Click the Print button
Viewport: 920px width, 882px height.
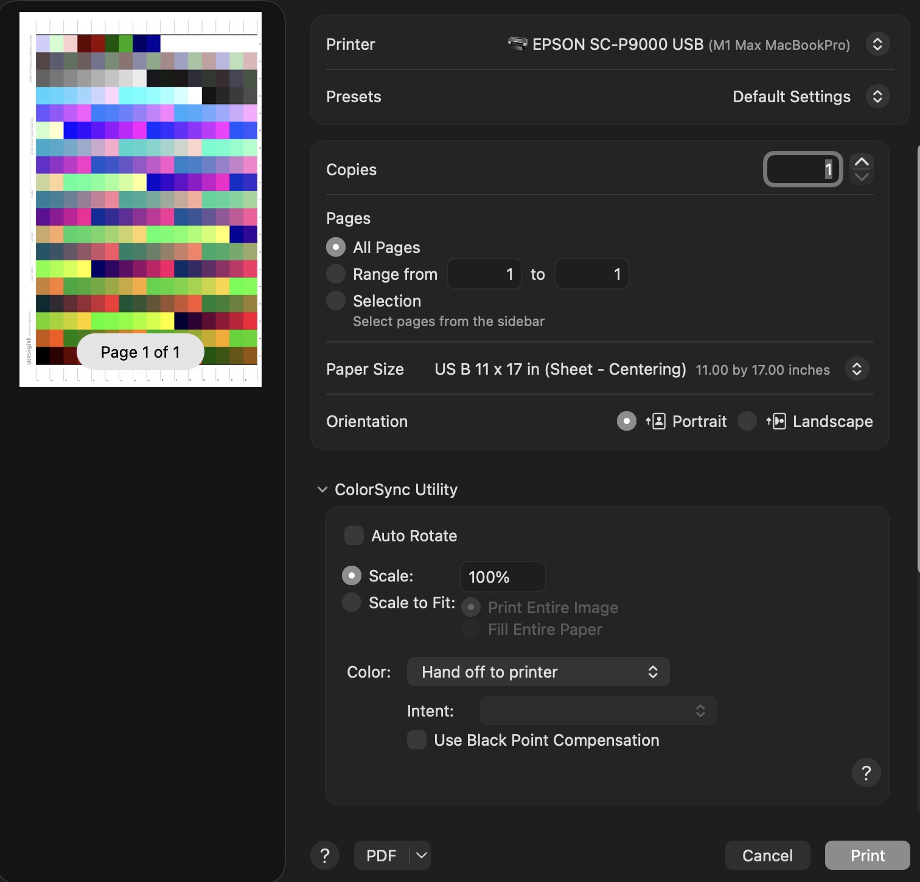867,855
